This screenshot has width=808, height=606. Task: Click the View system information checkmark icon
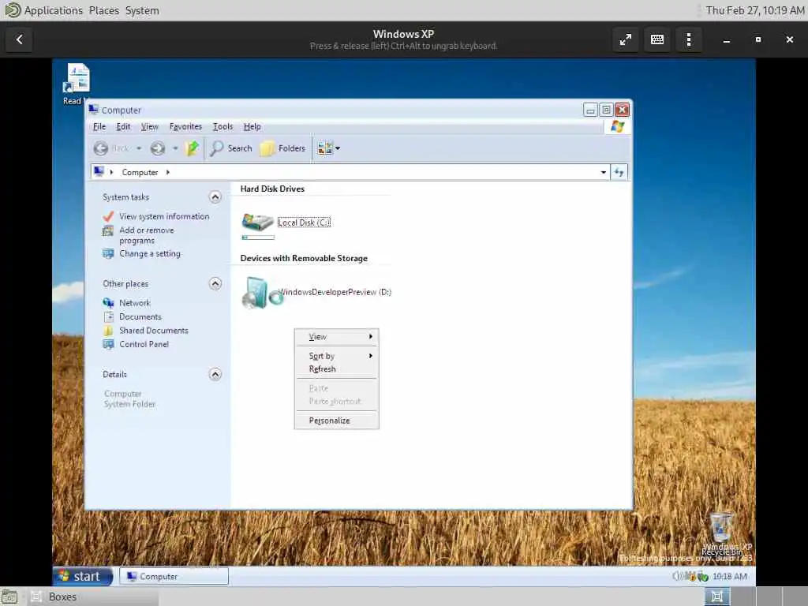point(108,216)
